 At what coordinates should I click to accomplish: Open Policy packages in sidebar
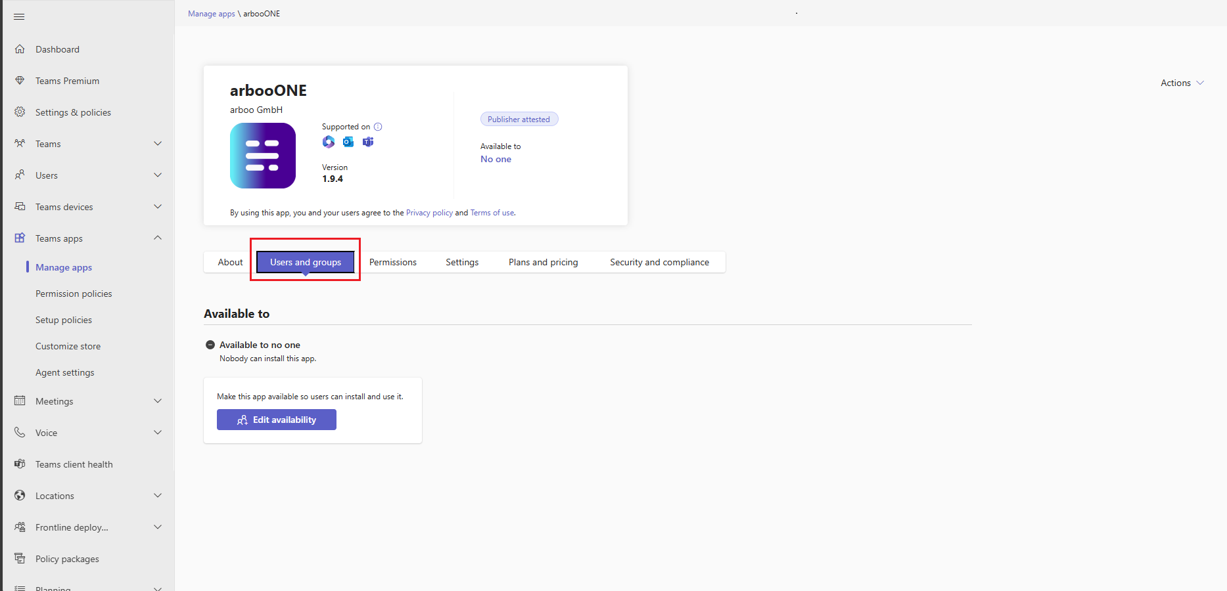click(x=67, y=559)
